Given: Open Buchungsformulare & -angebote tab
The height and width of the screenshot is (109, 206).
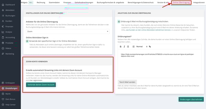Looking at the screenshot, I should (110, 2).
